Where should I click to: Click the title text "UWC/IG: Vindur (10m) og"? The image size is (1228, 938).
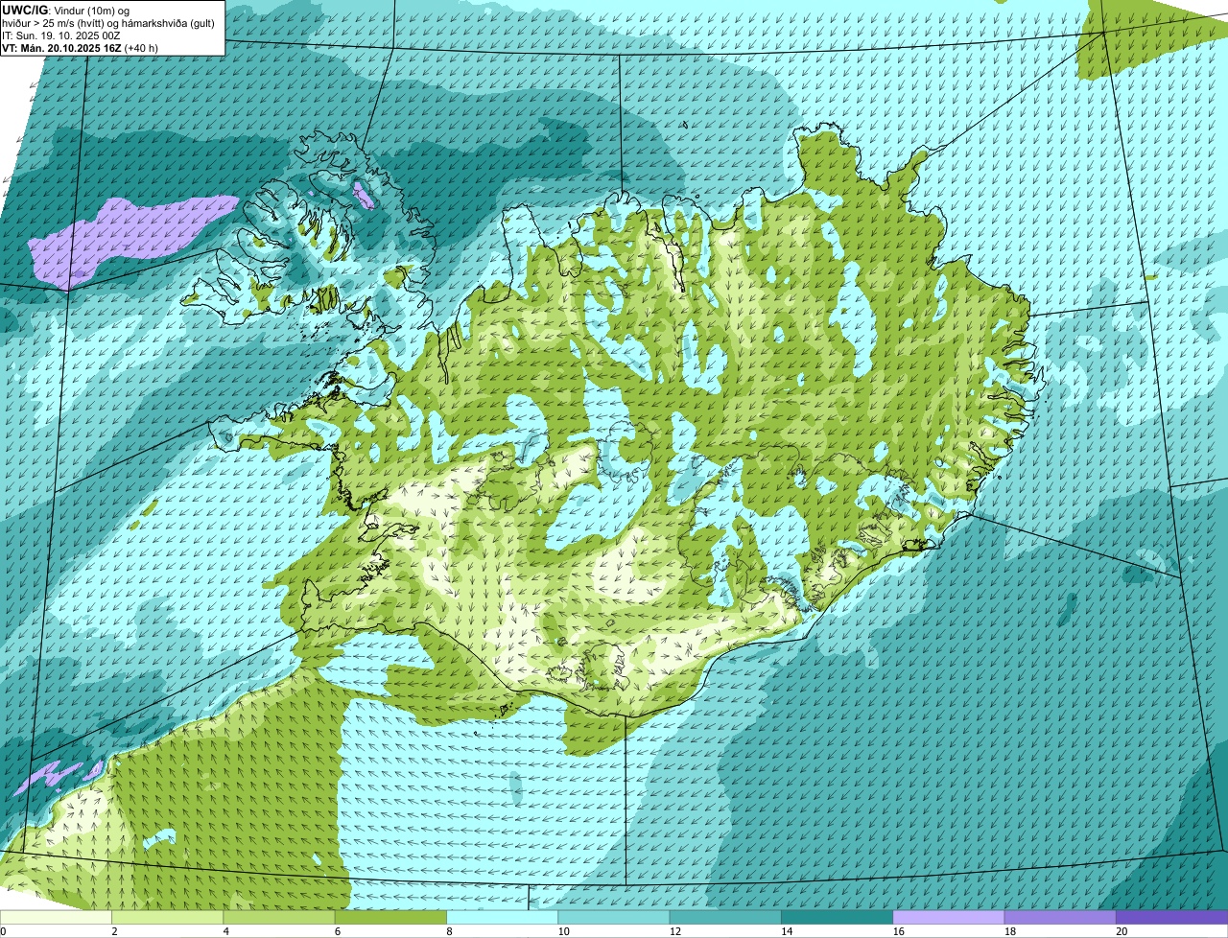tap(65, 10)
